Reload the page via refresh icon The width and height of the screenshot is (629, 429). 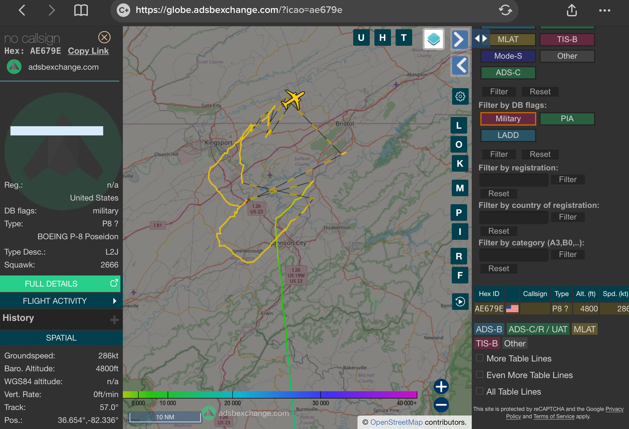[505, 10]
